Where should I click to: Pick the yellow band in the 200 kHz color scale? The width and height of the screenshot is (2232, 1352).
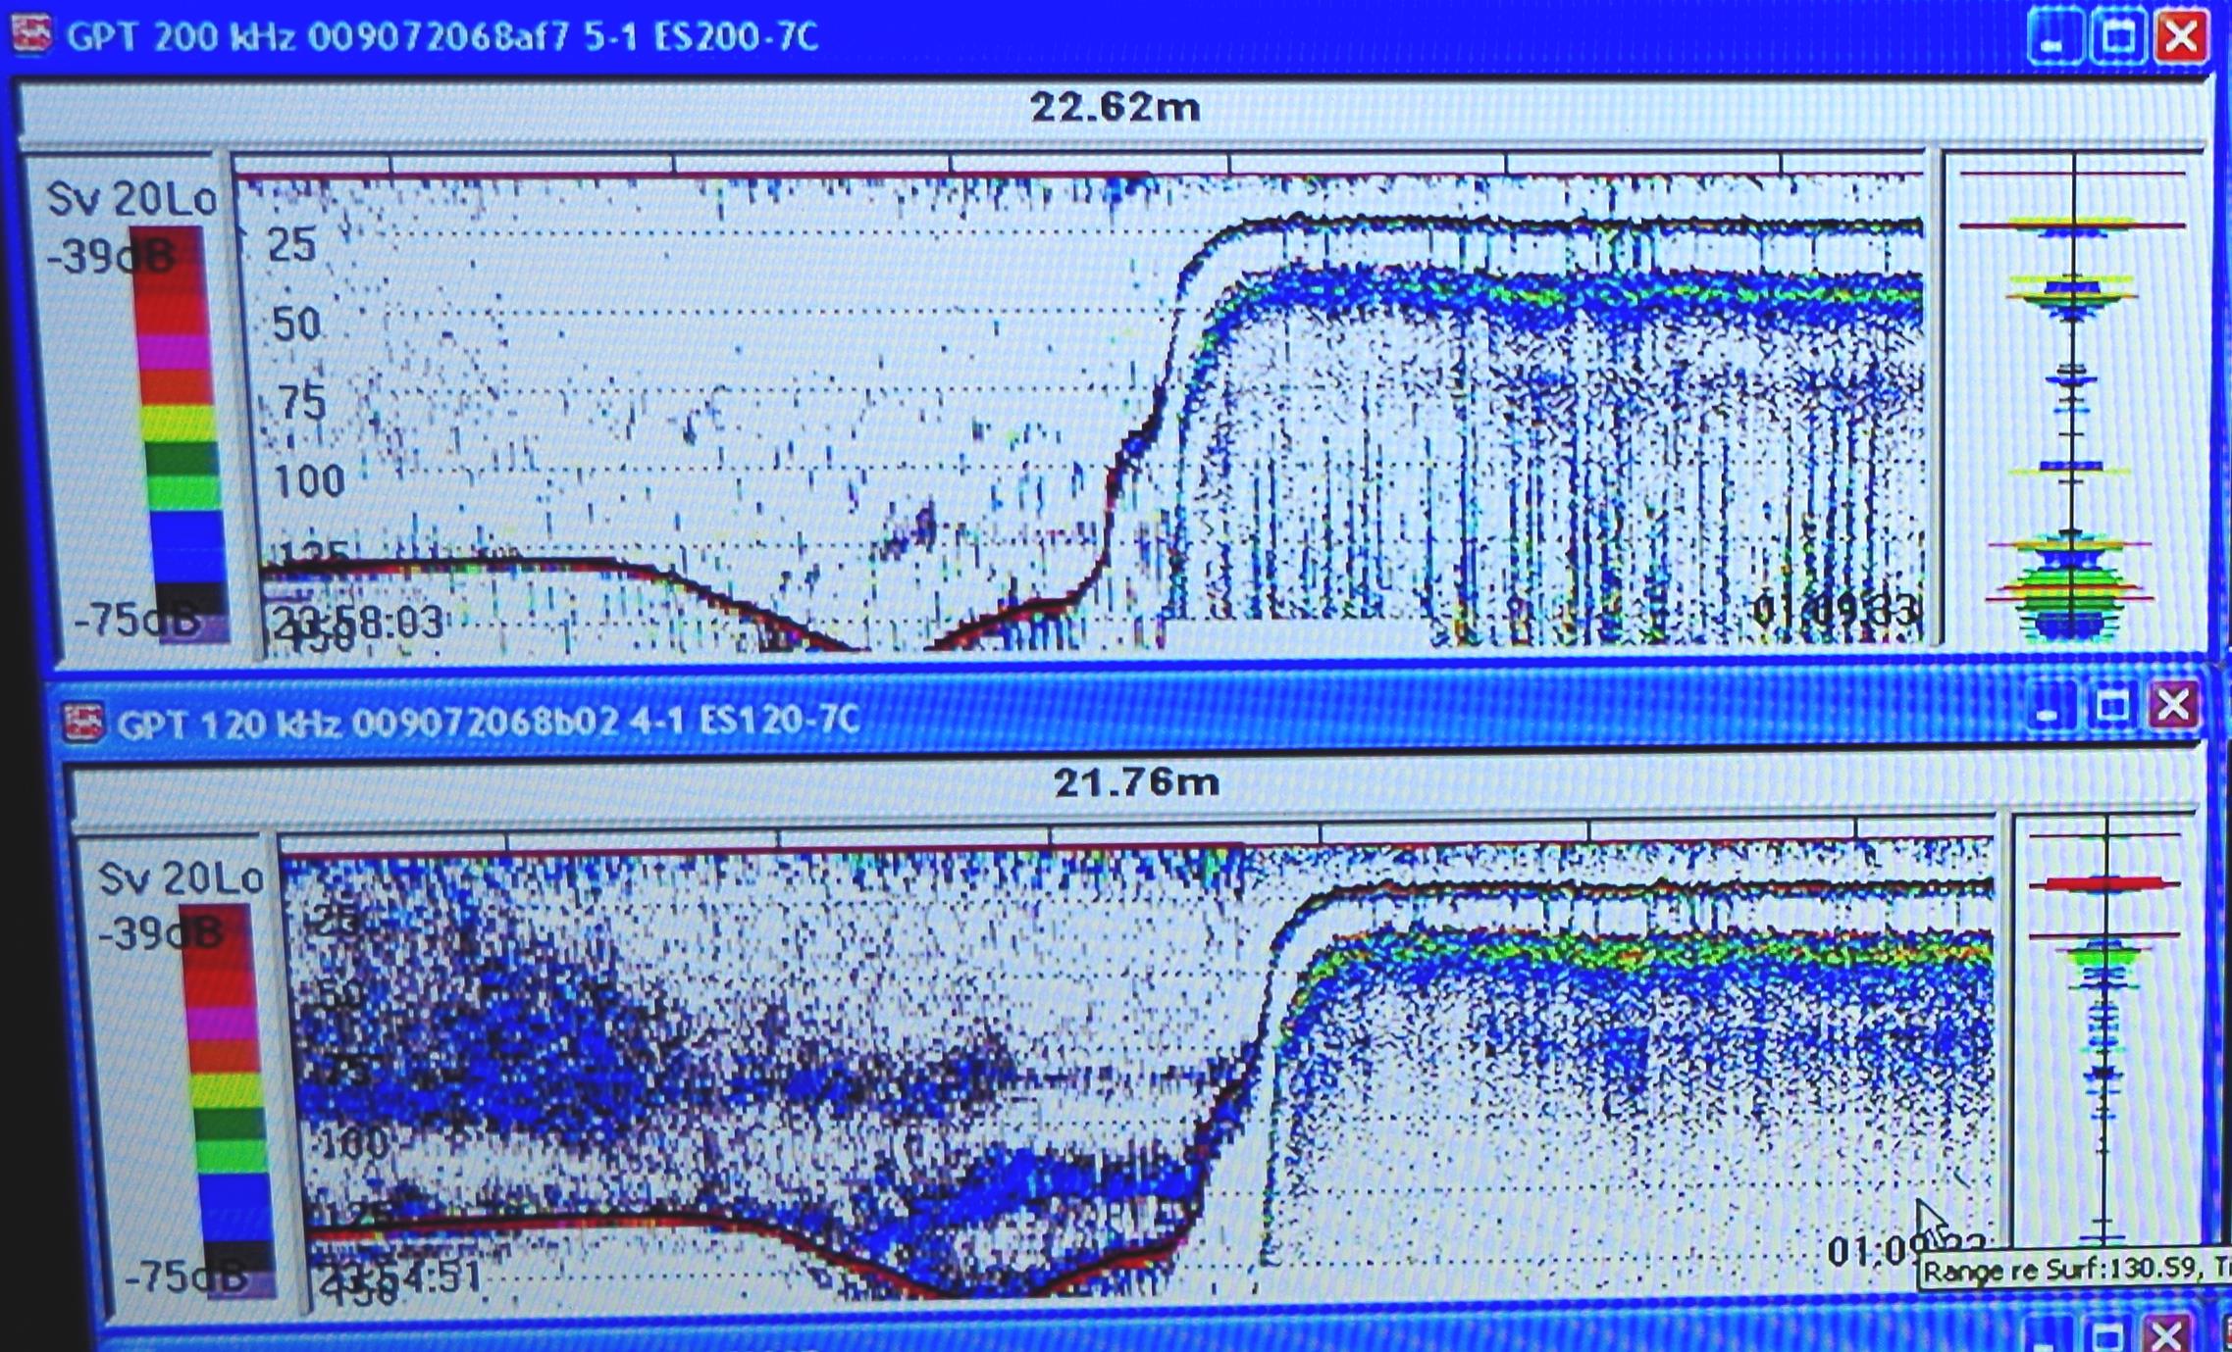(181, 424)
